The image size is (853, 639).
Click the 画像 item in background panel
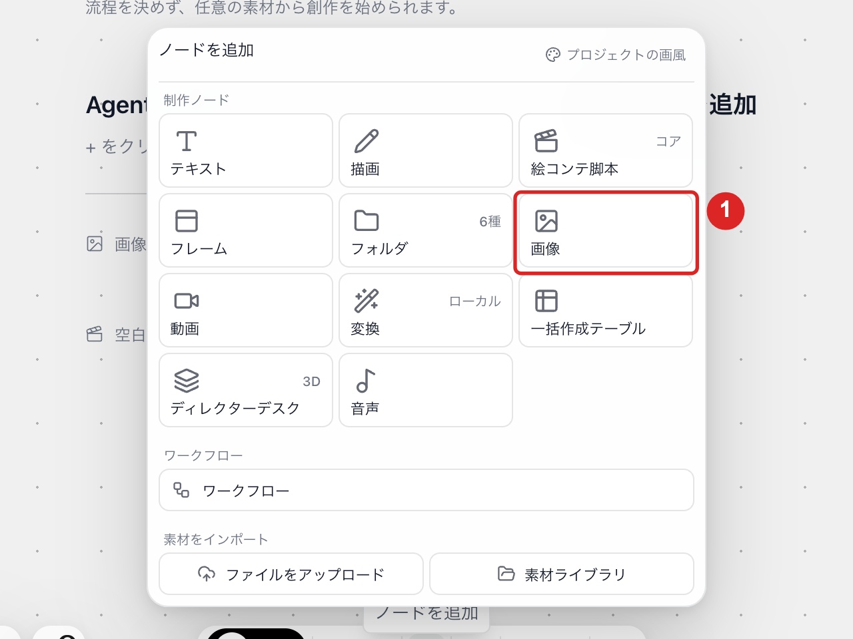tap(117, 244)
